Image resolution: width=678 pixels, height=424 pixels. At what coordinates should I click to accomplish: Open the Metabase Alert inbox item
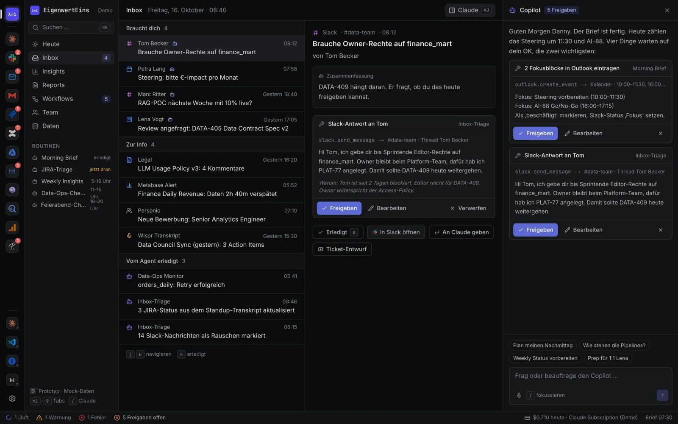tap(211, 190)
